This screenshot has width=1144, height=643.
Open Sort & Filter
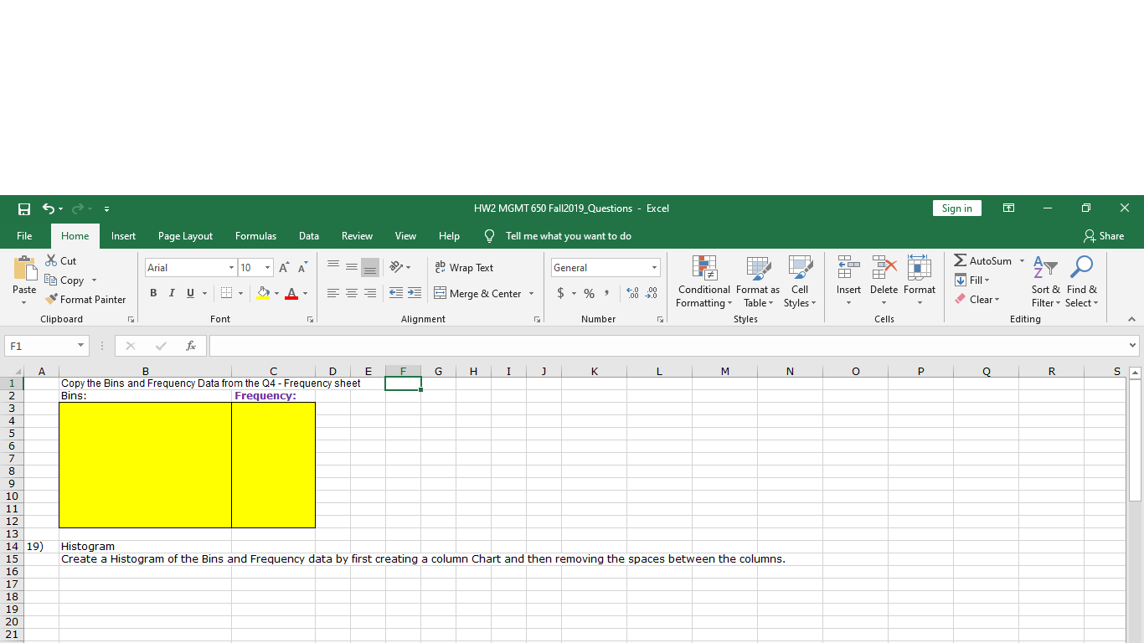coord(1046,281)
